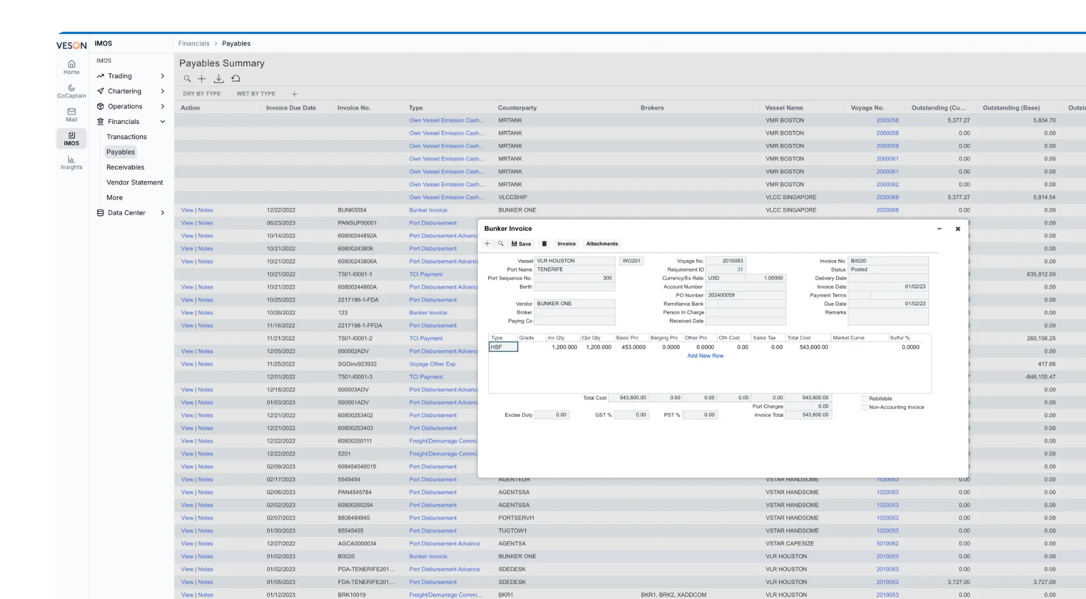Image resolution: width=1086 pixels, height=599 pixels.
Task: Switch to the WET BY TYPE tab
Action: pos(256,94)
